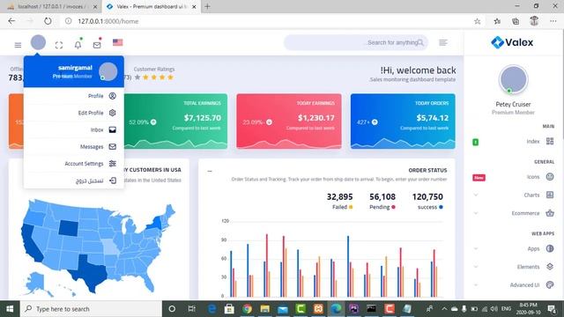Click the Edit Profile gear icon
The image size is (564, 317).
[113, 113]
